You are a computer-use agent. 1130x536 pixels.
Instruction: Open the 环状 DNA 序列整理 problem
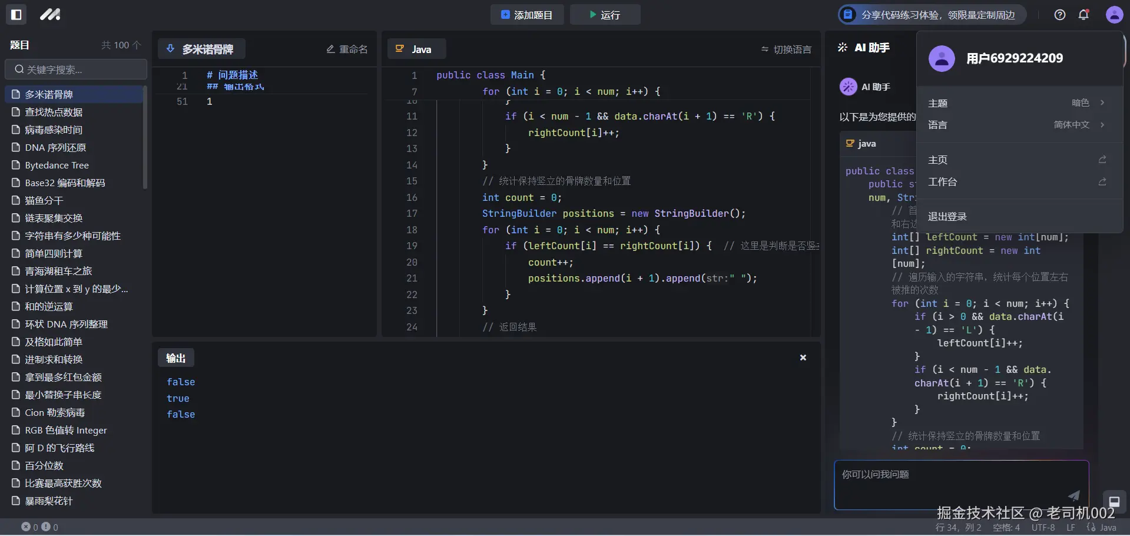[74, 324]
